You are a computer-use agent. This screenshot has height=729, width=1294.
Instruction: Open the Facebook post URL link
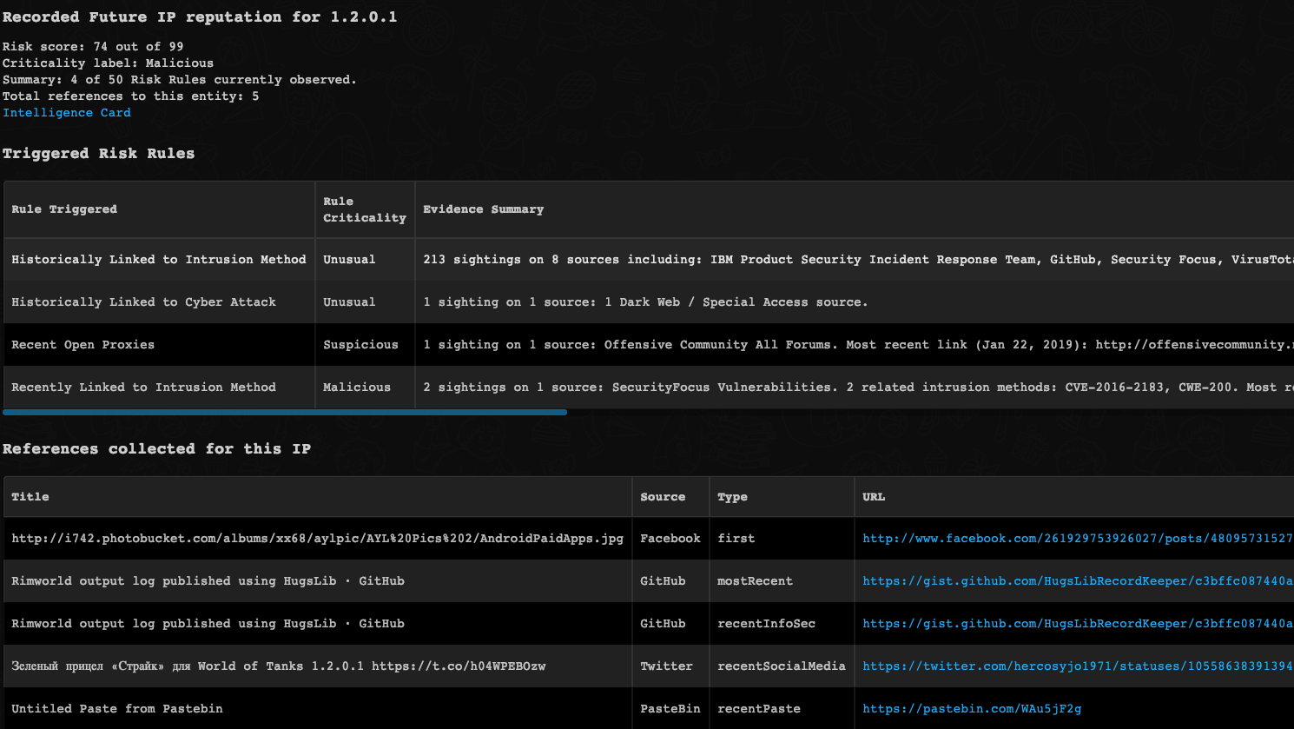point(1077,539)
